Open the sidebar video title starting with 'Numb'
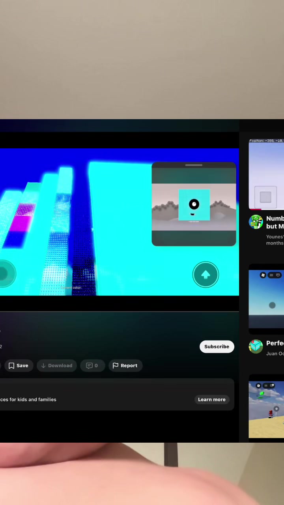The height and width of the screenshot is (505, 284). coord(275,222)
